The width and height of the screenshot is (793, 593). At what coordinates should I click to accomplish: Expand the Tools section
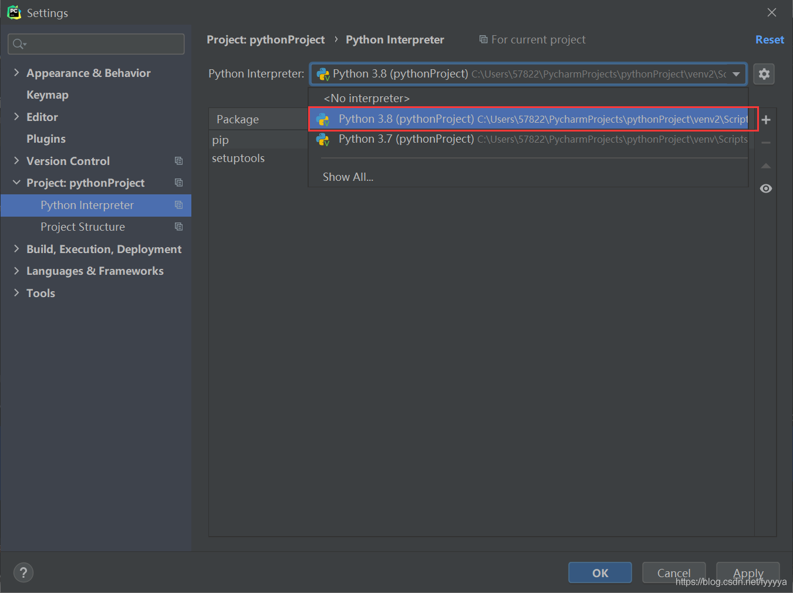(16, 293)
